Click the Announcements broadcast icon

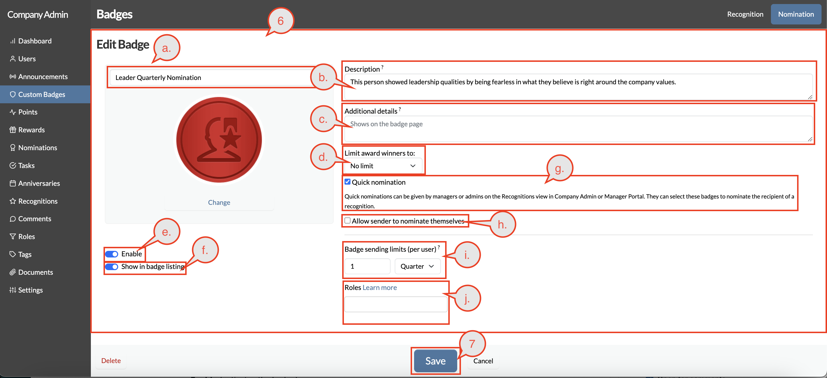pyautogui.click(x=13, y=77)
